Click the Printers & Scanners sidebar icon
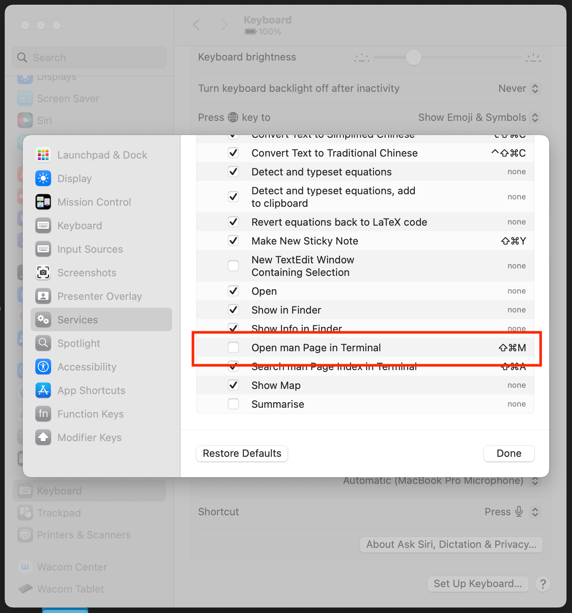This screenshot has width=572, height=613. coord(25,535)
